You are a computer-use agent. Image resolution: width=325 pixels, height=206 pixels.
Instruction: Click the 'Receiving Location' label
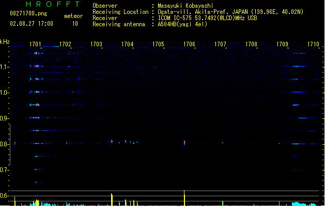[x=120, y=12]
